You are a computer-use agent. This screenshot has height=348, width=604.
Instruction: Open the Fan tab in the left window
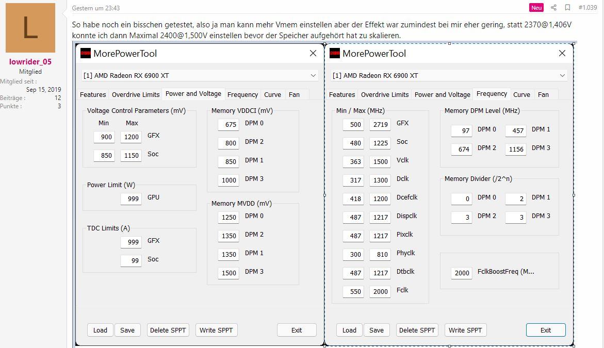point(294,95)
